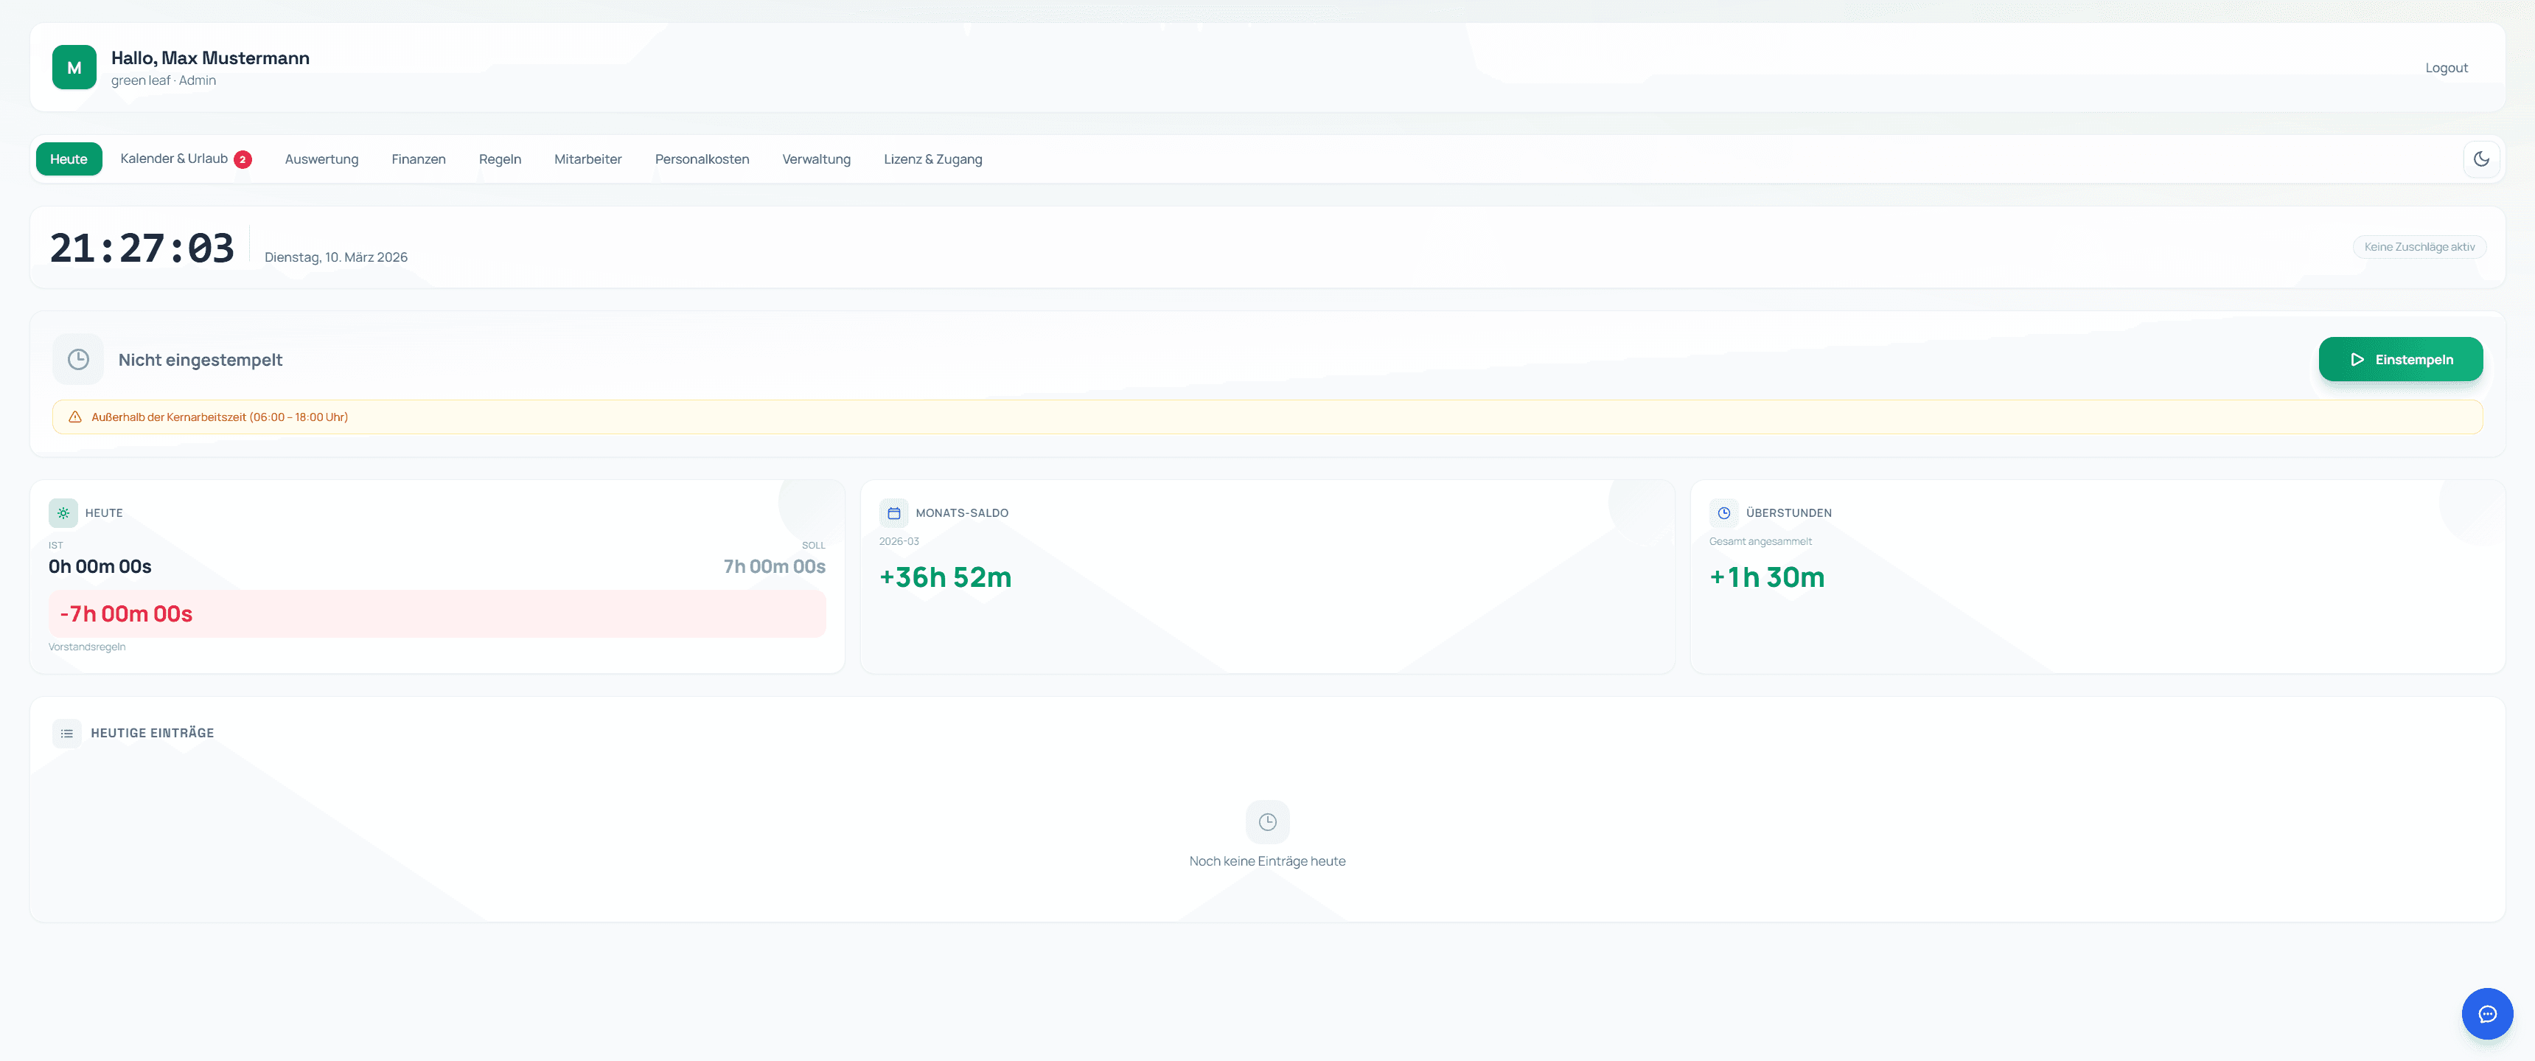This screenshot has height=1061, width=2535.
Task: Click the clock icon in Überstunden card
Action: pos(1723,512)
